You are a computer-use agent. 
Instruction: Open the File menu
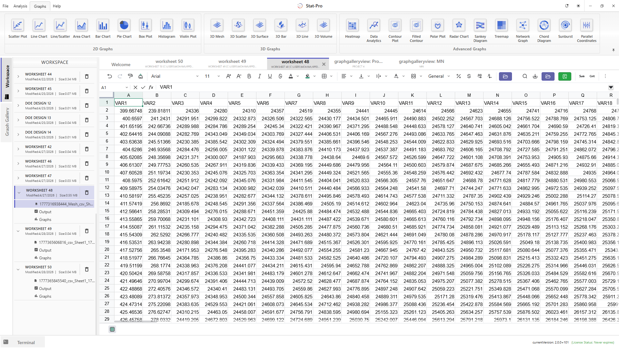[x=5, y=6]
